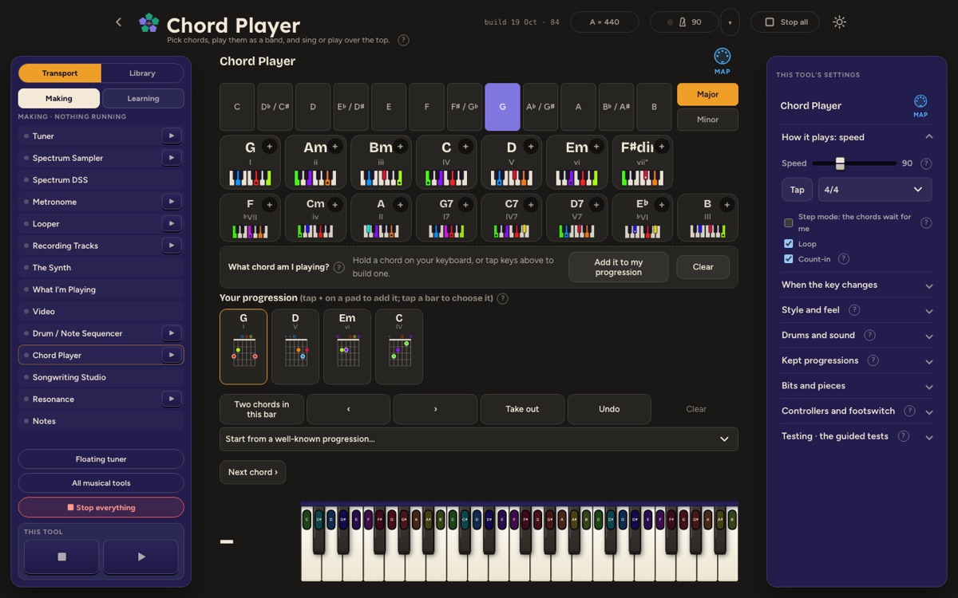Click the back arrow beside Chord Player logo
The image size is (958, 598).
(x=119, y=22)
